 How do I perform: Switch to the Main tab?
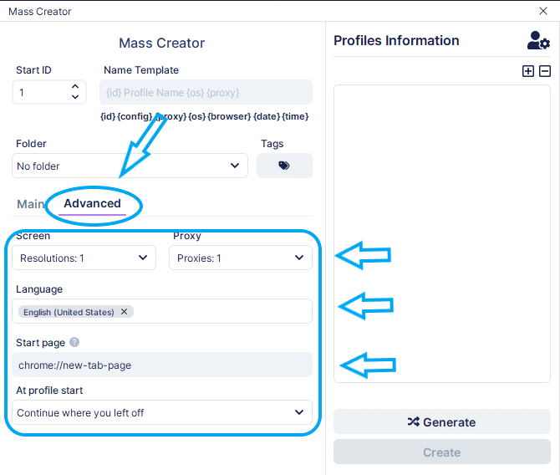(x=31, y=204)
